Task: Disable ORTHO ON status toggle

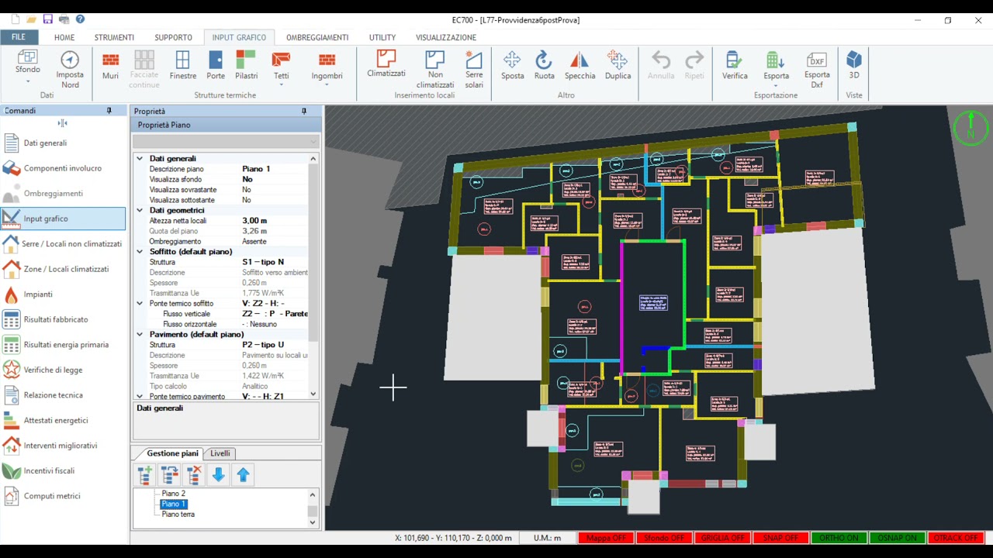Action: click(x=839, y=538)
